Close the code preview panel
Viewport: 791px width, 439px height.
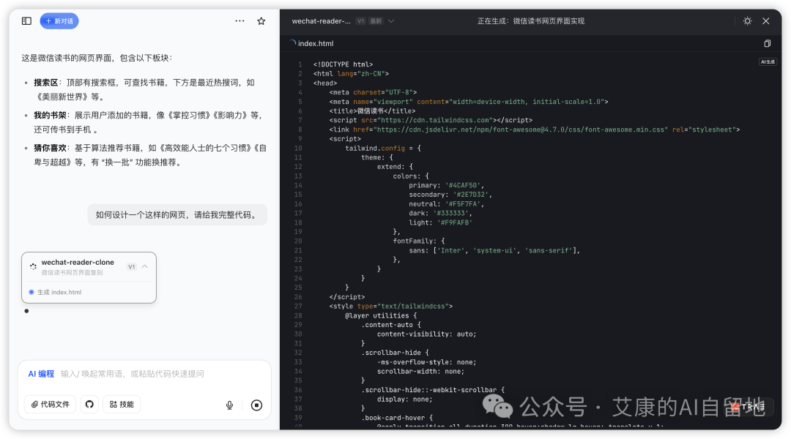[766, 21]
